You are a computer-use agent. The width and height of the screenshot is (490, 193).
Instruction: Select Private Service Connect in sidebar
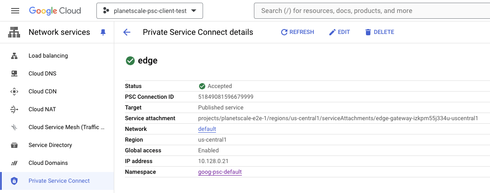tap(59, 181)
